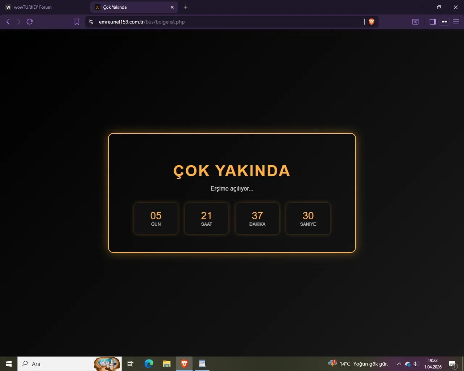
Task: Launch Brave from the taskbar
Action: click(184, 364)
